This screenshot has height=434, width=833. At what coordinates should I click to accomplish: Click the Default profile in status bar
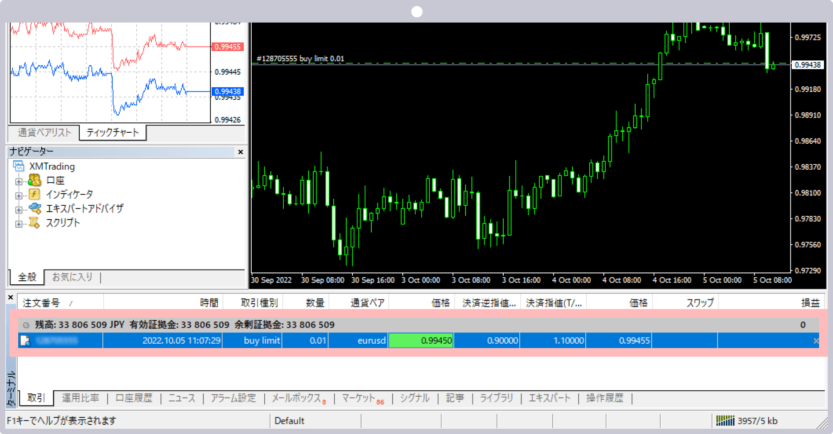(x=289, y=421)
